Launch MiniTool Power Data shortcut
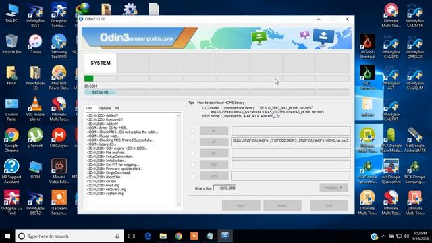Viewport: 432px width, 243px height. [x=59, y=78]
